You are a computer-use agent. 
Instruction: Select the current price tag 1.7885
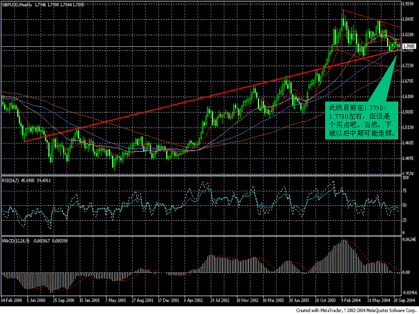[410, 46]
